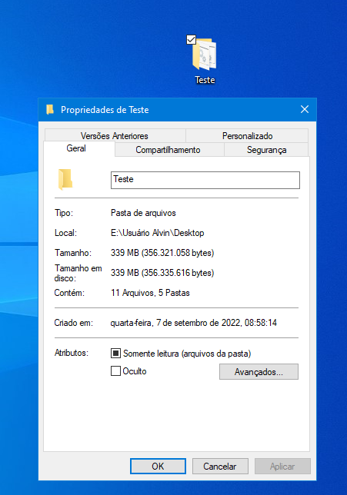Viewport: 347px width, 495px height.
Task: Click the Cancelar button
Action: (x=220, y=467)
